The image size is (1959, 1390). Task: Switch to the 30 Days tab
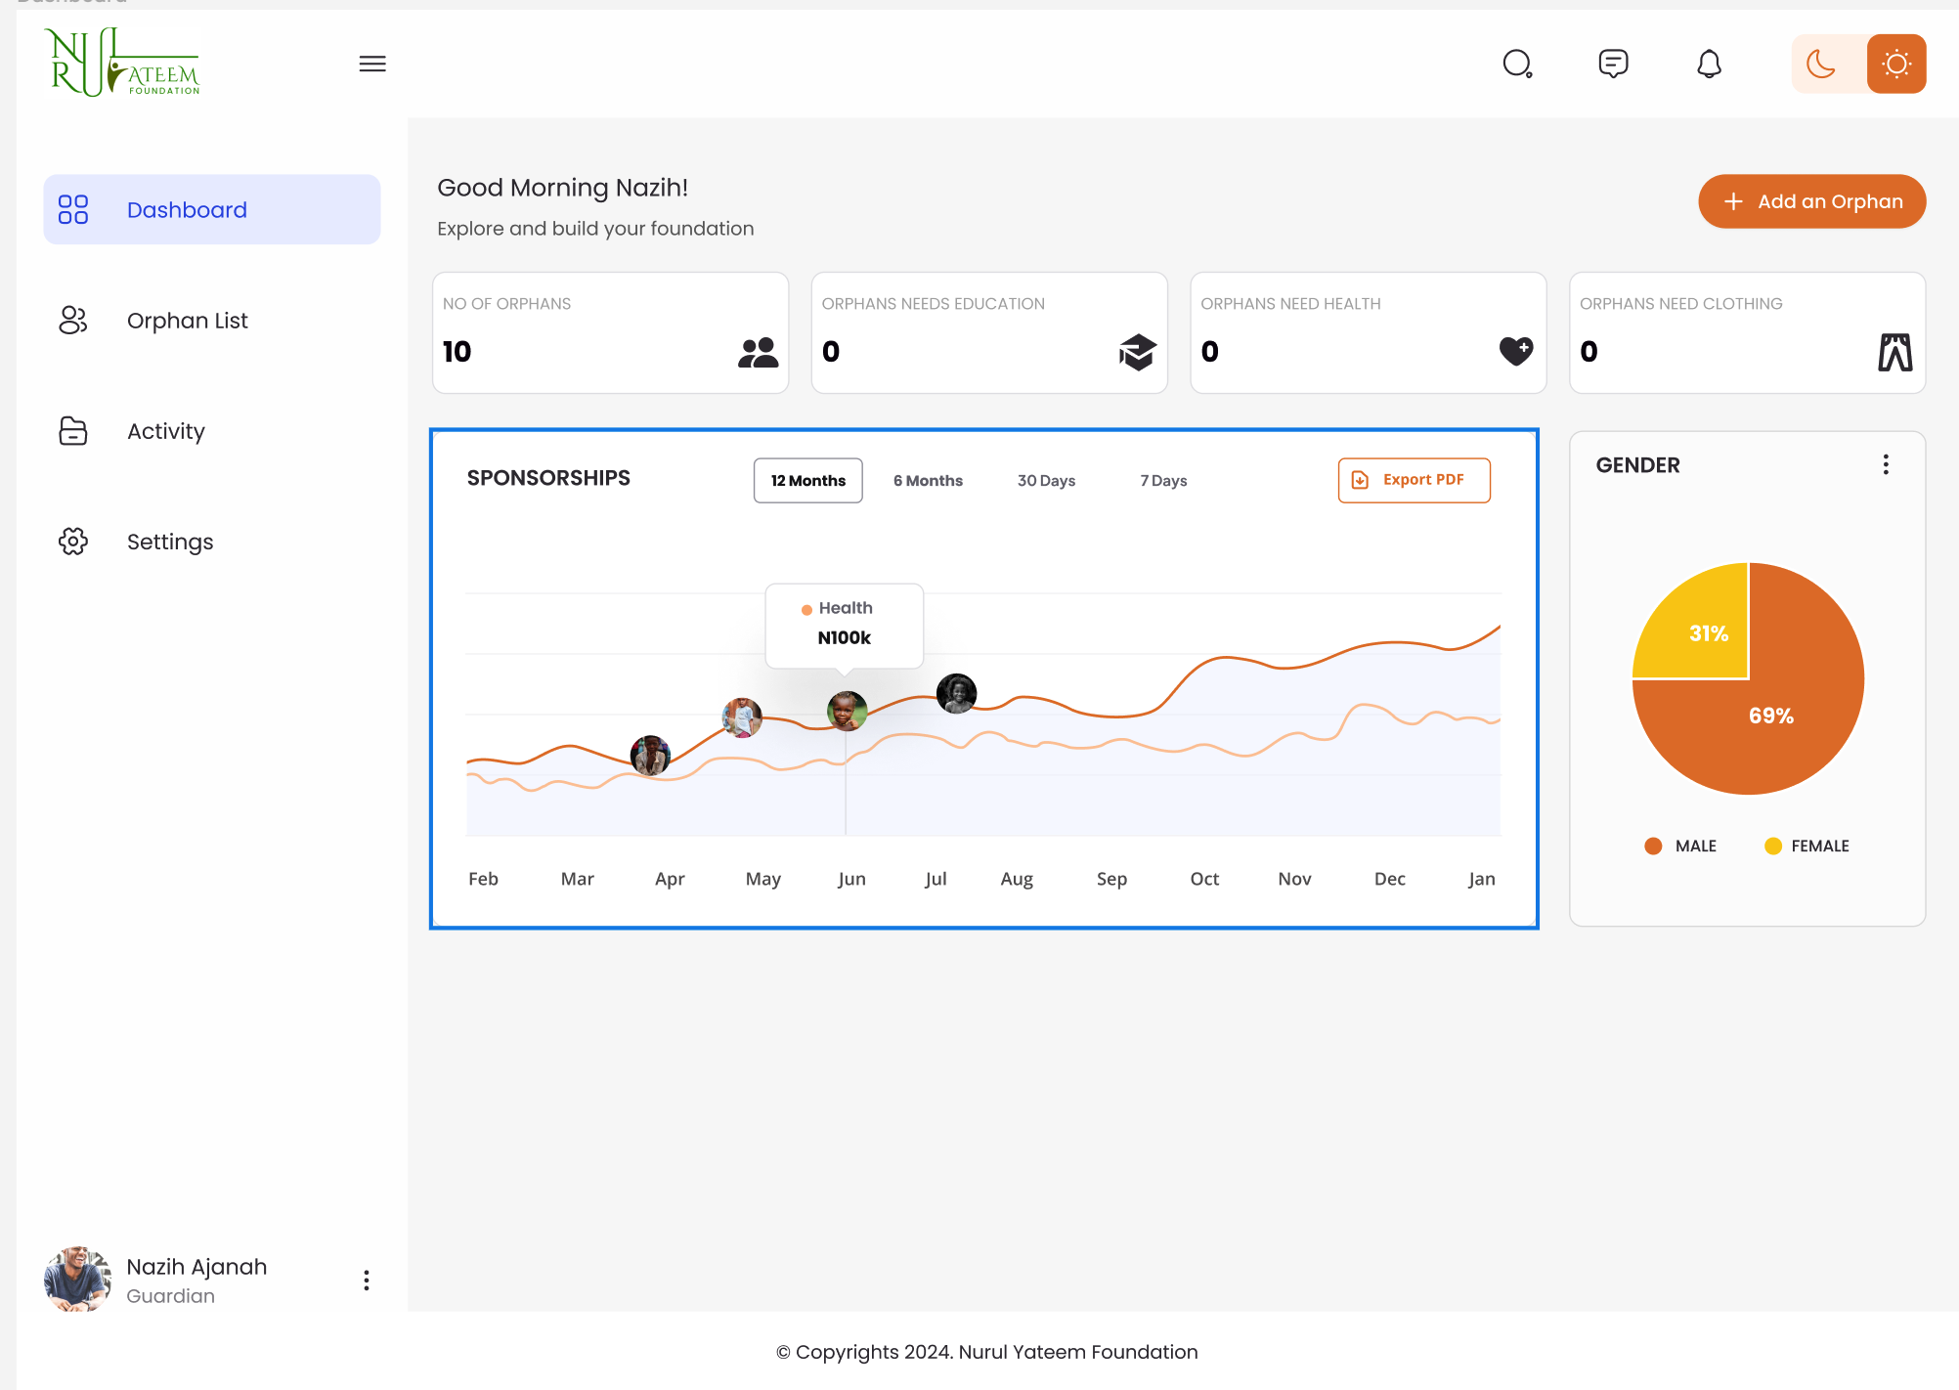pos(1046,481)
